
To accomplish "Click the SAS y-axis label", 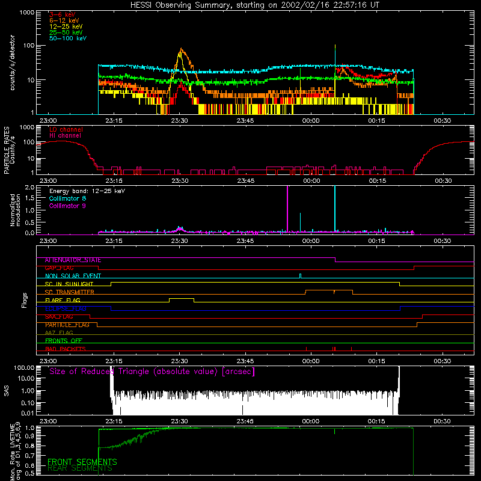I will [x=6, y=391].
